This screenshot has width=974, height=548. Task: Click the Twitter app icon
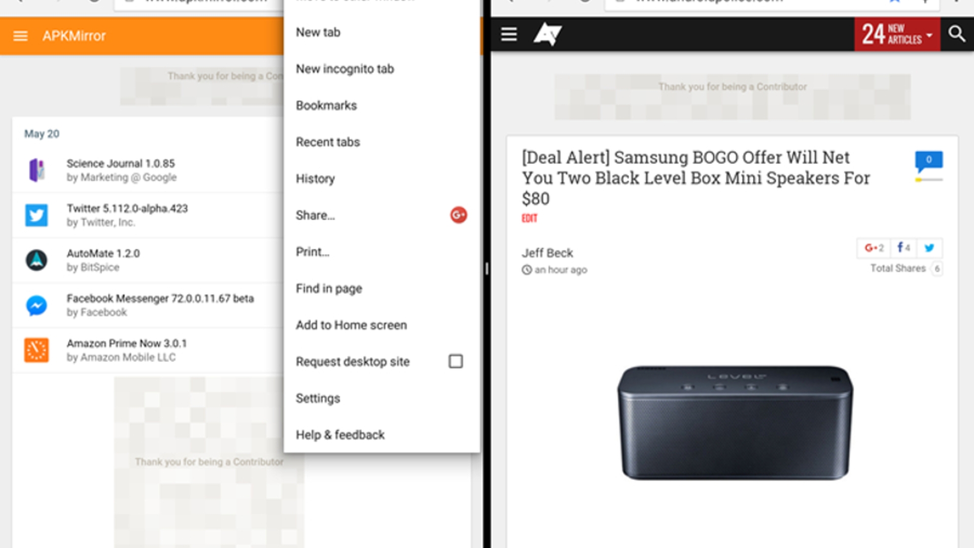37,214
